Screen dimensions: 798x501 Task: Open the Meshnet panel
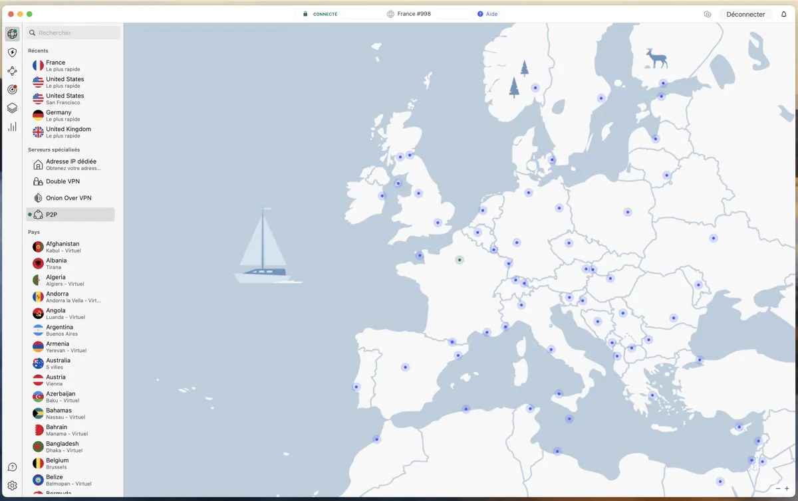coord(12,70)
